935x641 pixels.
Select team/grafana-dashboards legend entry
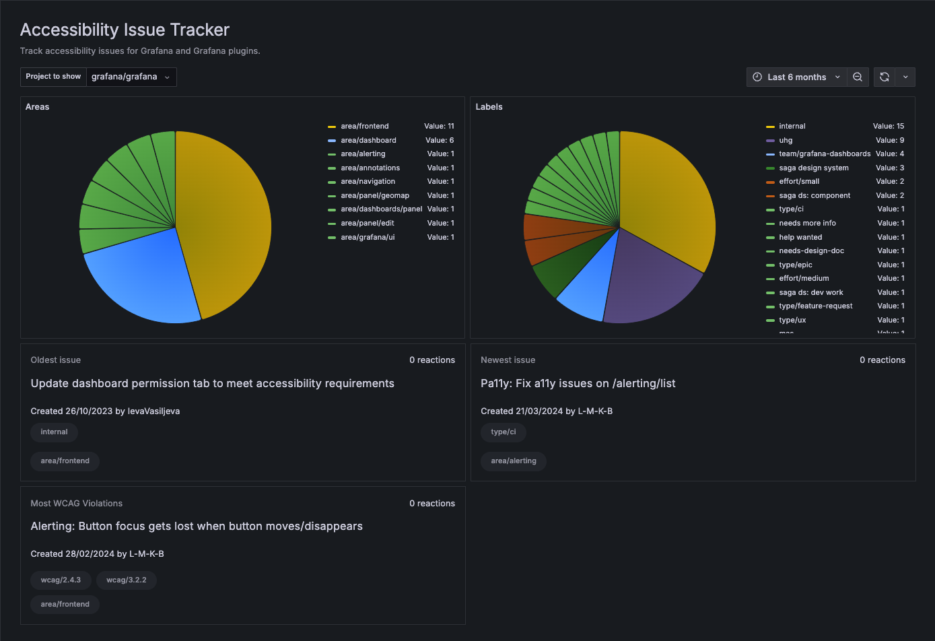pyautogui.click(x=825, y=154)
